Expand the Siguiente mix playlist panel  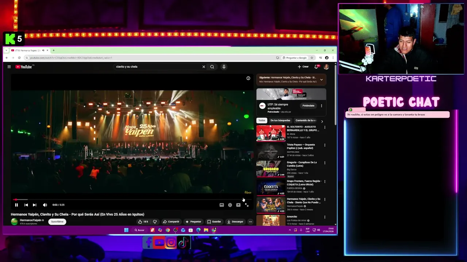tap(321, 79)
